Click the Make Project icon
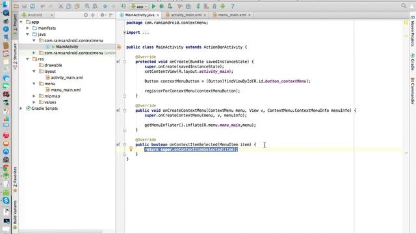The image size is (416, 234). [123, 6]
